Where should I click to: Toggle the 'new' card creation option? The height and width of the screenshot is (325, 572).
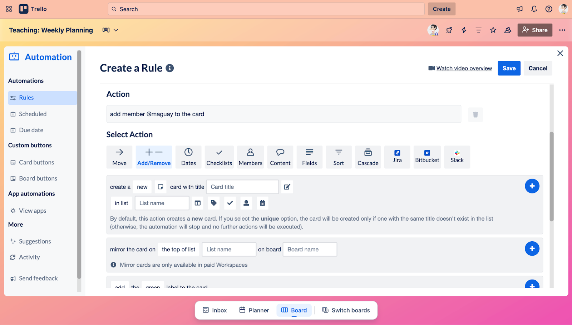point(142,187)
